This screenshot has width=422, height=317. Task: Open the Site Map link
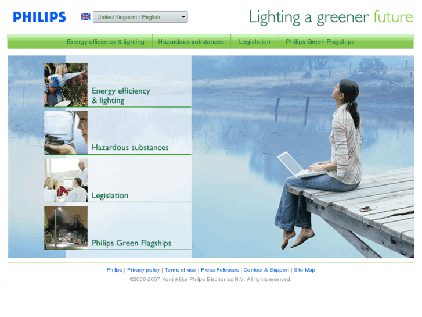[304, 270]
